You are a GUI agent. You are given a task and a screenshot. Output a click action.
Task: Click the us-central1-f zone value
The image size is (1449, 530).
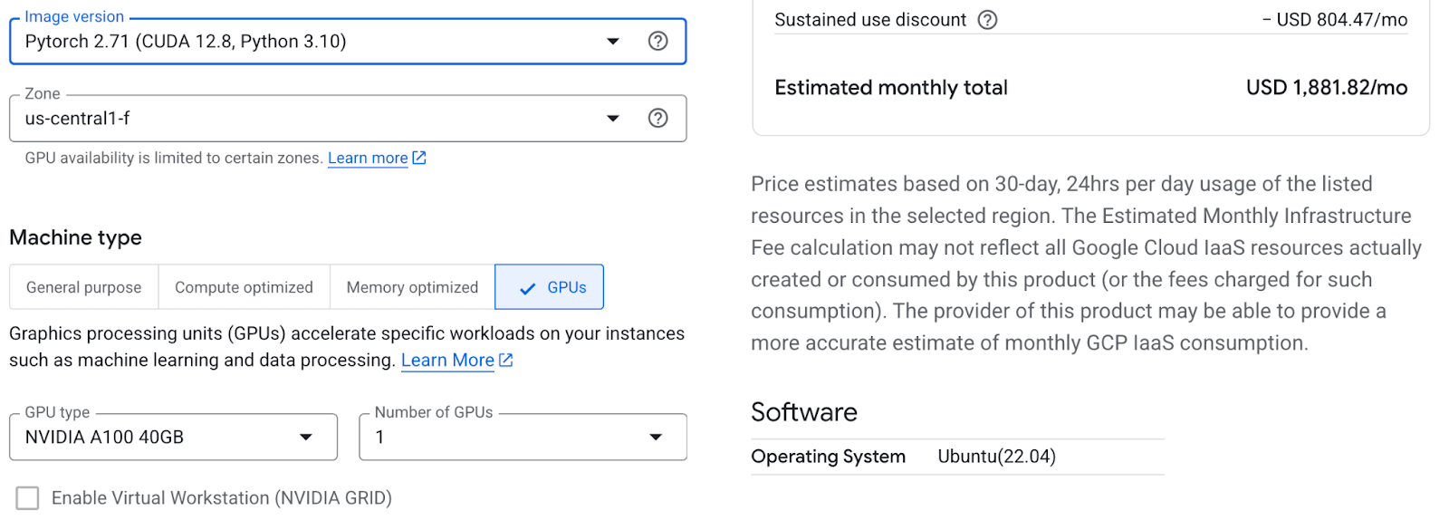tap(78, 118)
